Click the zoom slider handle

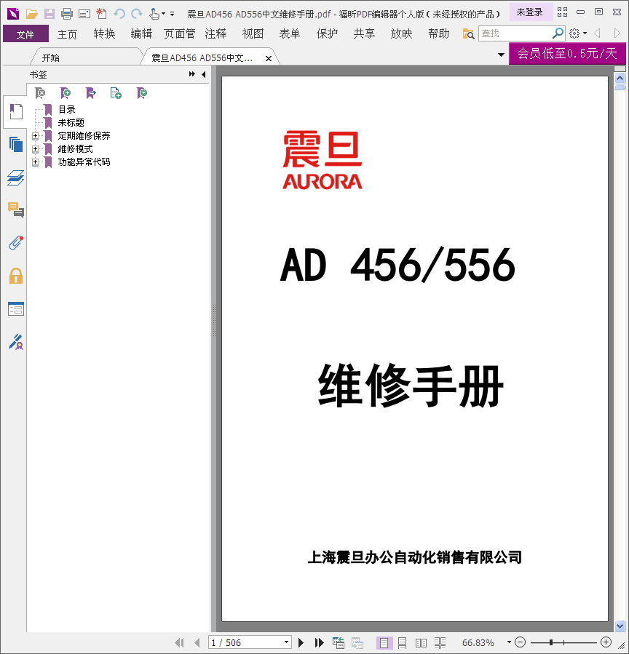(x=551, y=642)
